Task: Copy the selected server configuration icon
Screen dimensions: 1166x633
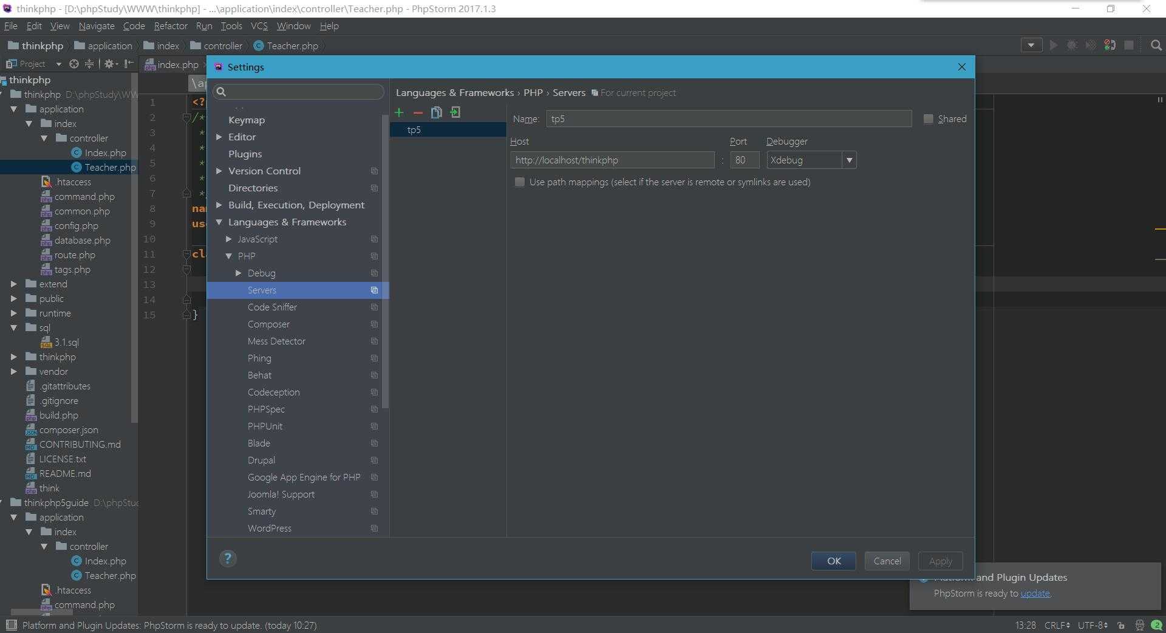Action: coord(436,112)
